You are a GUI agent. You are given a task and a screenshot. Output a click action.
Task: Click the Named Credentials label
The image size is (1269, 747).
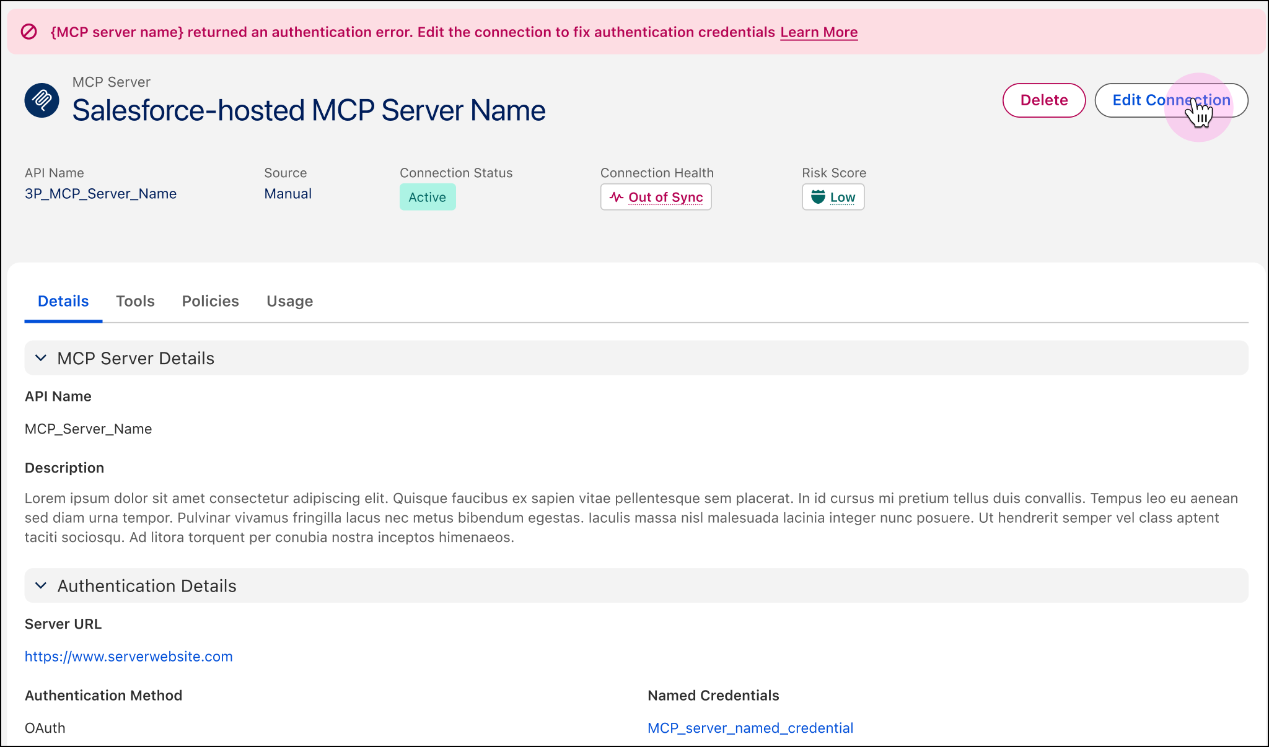713,696
